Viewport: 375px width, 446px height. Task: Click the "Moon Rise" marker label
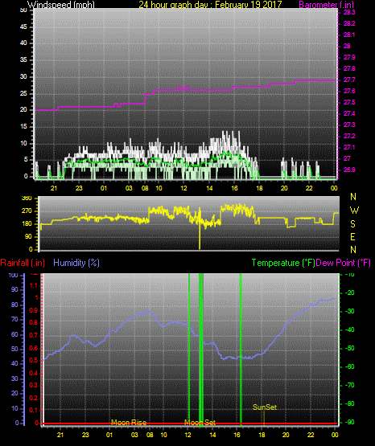point(129,423)
